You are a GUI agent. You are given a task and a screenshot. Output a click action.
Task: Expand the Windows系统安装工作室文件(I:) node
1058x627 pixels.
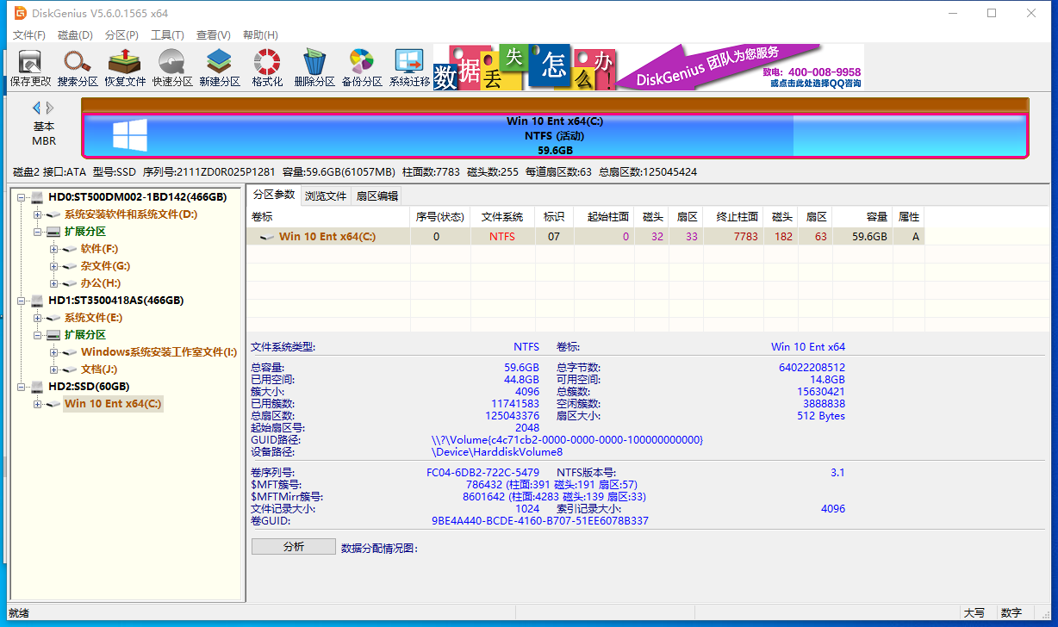point(53,352)
